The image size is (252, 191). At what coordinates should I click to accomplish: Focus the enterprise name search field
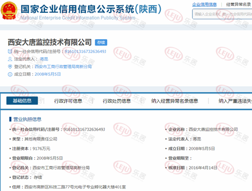[222, 14]
